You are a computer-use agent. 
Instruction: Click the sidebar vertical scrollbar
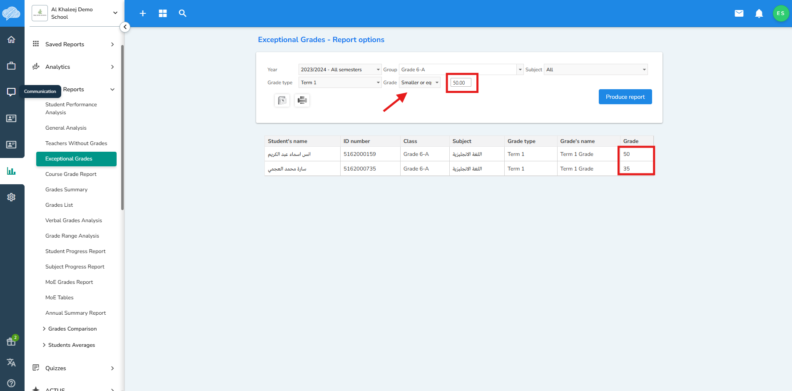pos(122,127)
